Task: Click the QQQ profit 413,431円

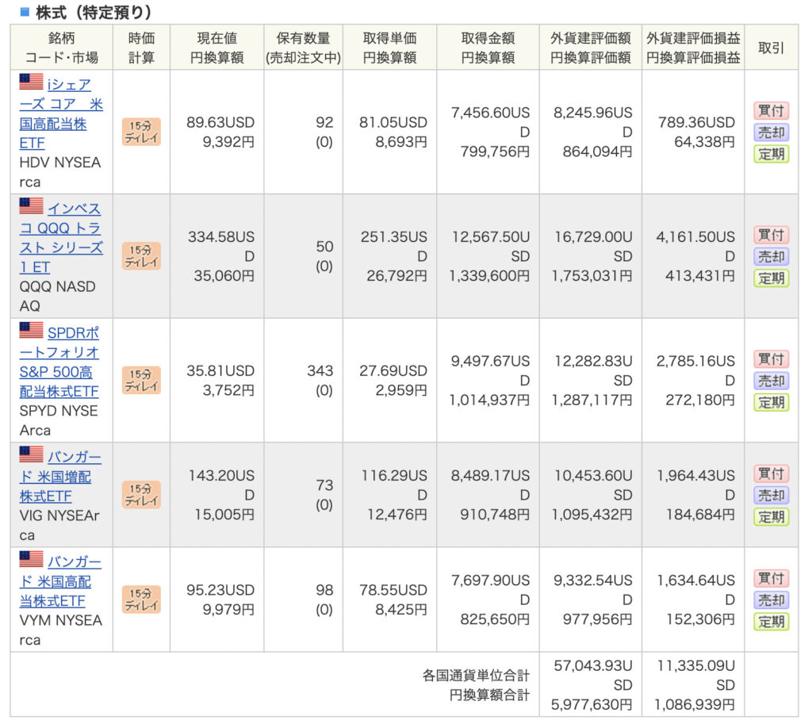Action: coord(700,276)
